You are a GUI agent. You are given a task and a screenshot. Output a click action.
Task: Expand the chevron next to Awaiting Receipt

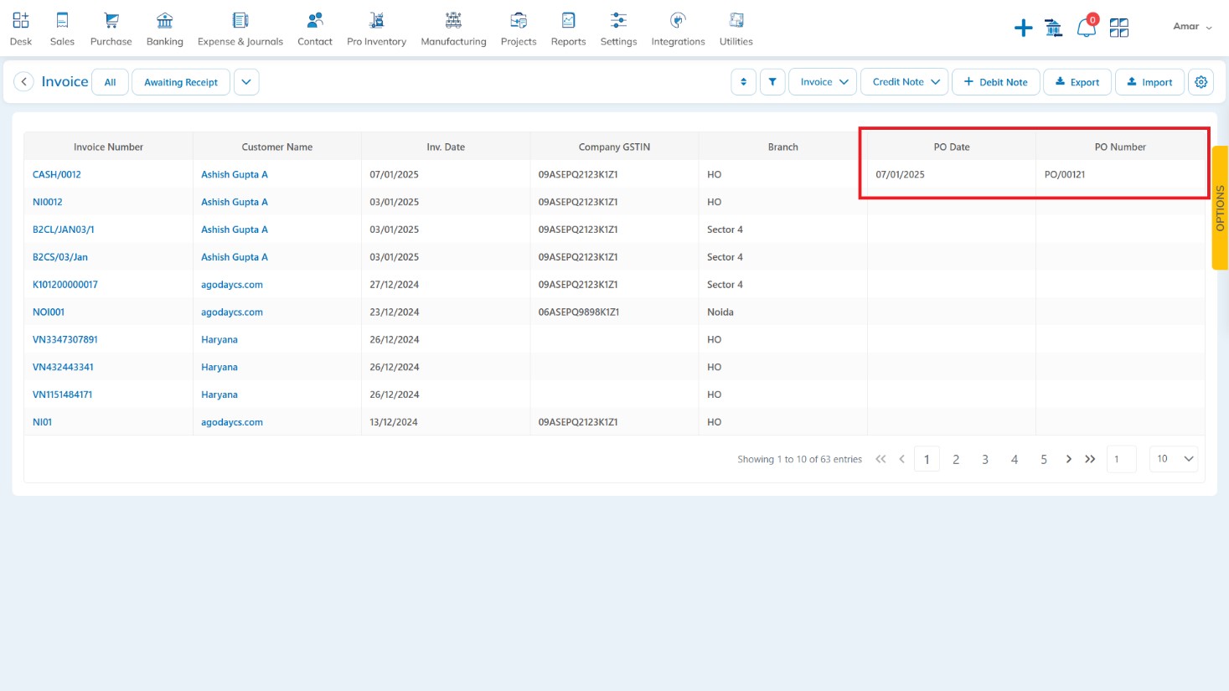[x=246, y=82]
